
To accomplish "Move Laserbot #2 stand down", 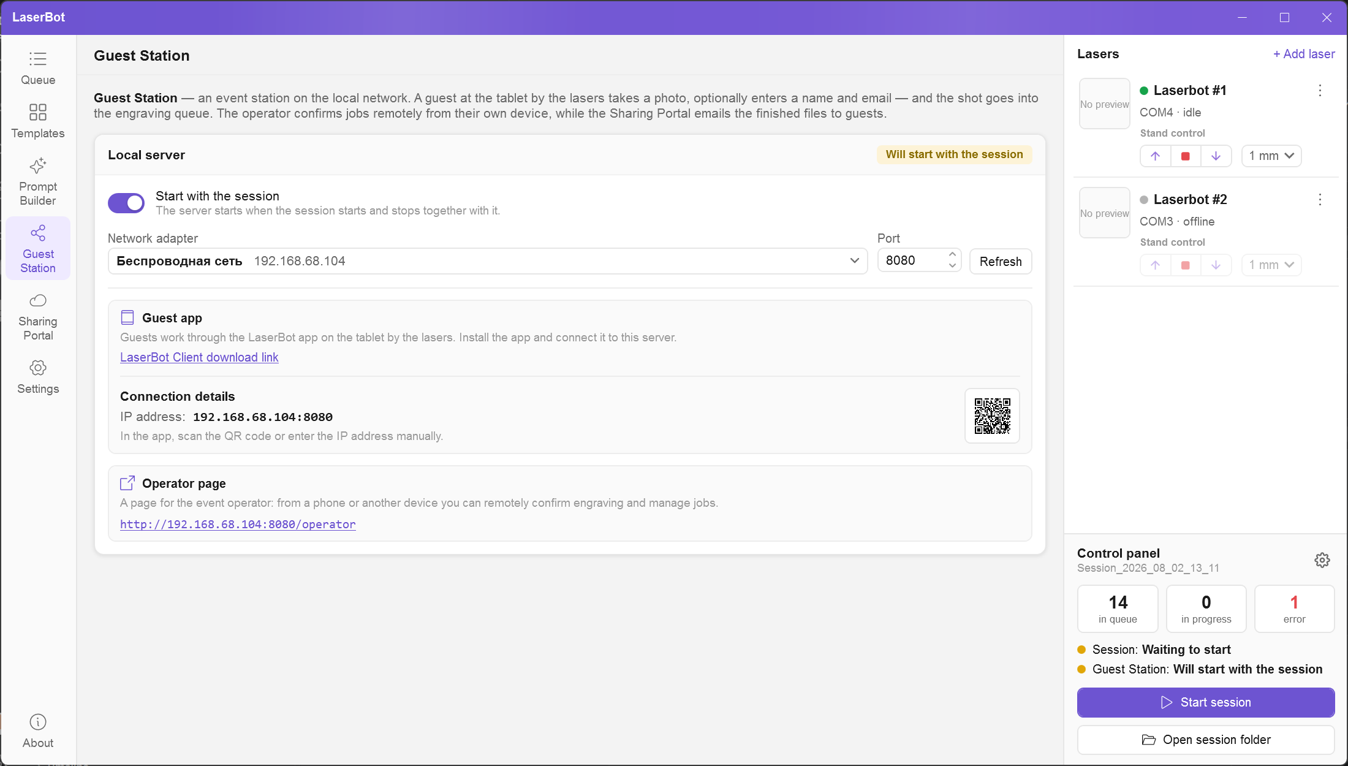I will (x=1216, y=265).
